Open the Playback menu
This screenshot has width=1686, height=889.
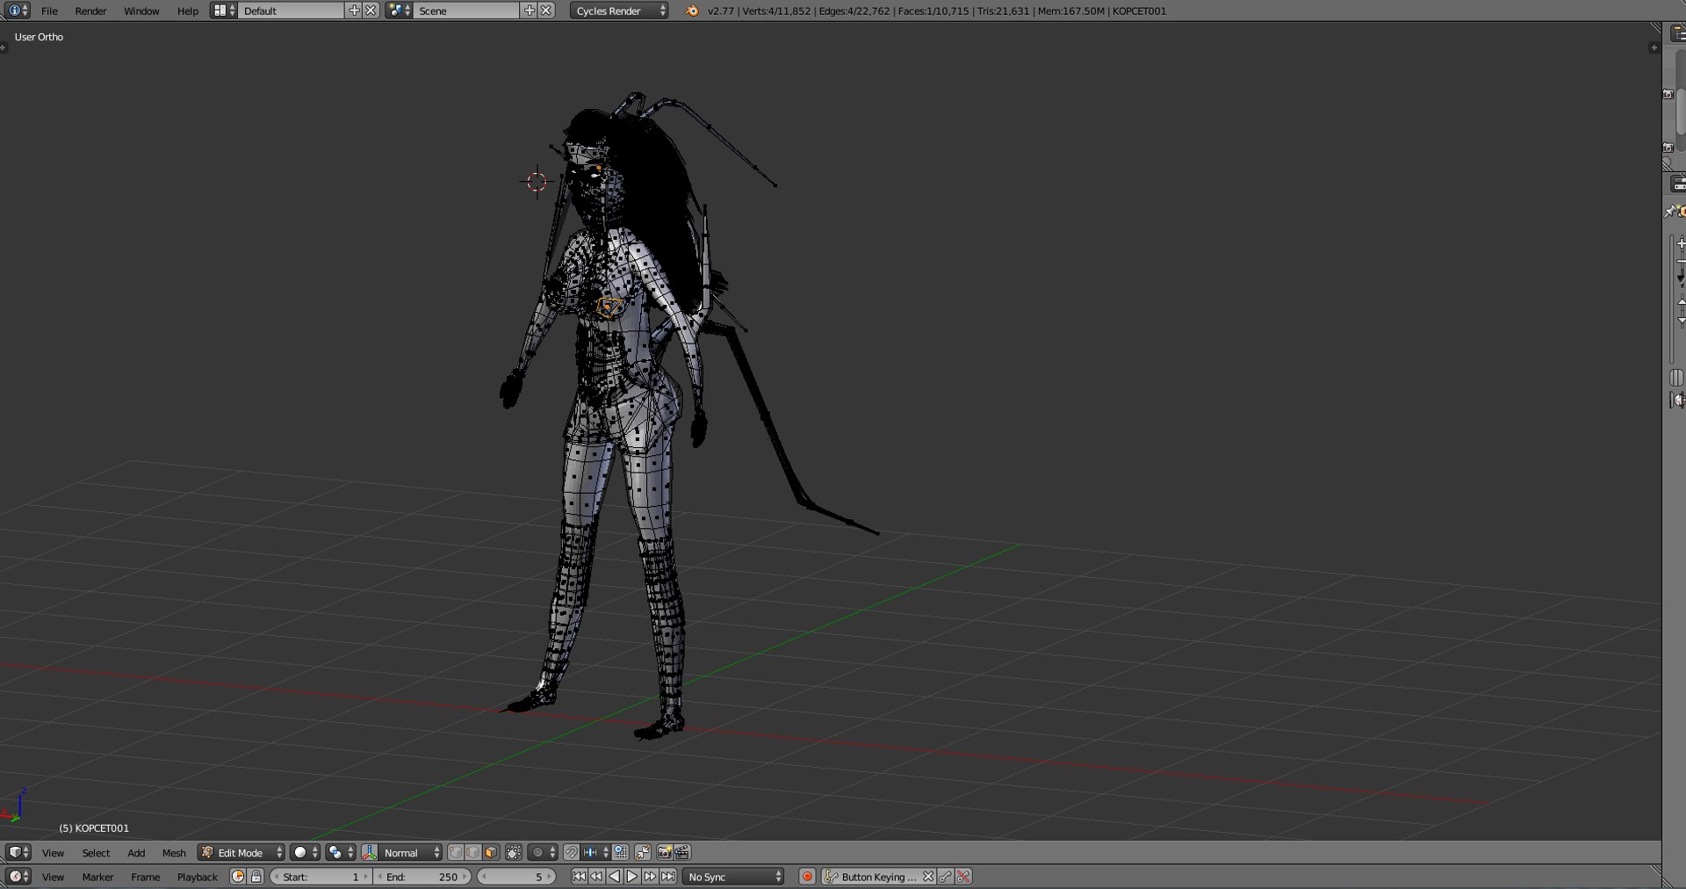coord(197,877)
